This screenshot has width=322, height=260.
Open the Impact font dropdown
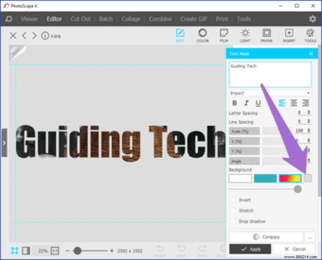click(x=270, y=93)
